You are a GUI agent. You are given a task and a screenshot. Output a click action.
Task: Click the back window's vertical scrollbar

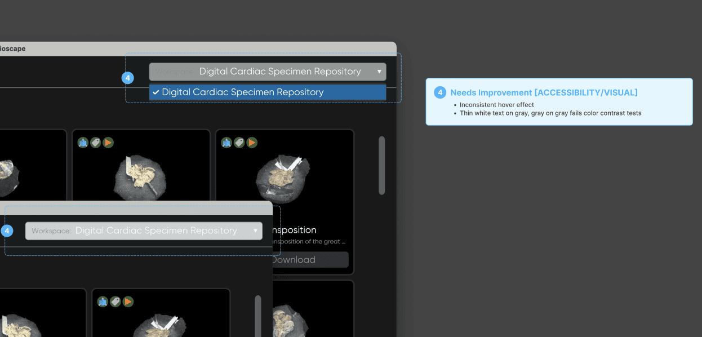click(382, 166)
